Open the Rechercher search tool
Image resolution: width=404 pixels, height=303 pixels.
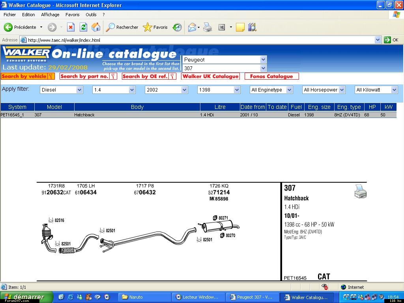[122, 27]
